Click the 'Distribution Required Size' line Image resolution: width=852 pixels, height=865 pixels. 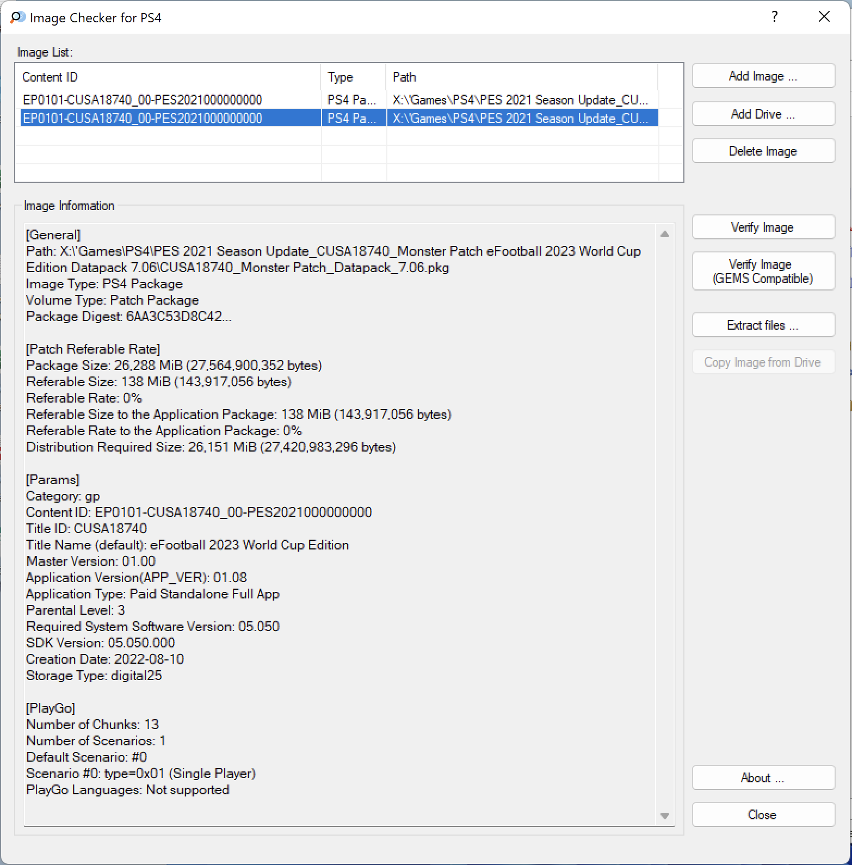[211, 447]
